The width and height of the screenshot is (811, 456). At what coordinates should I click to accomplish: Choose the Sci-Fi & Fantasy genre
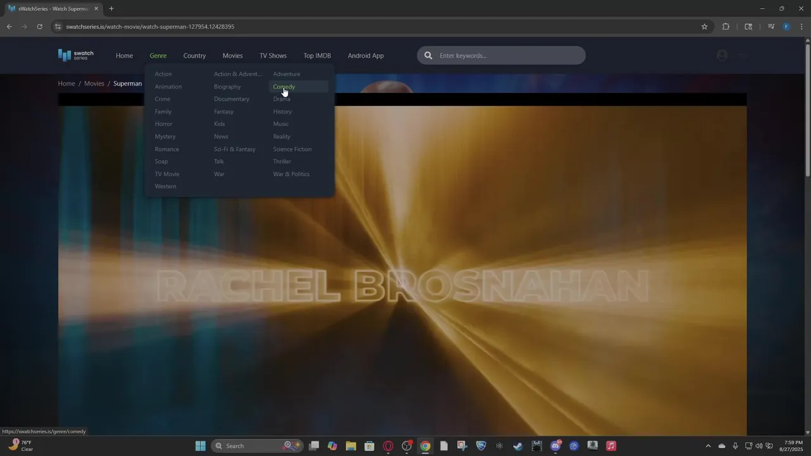click(x=234, y=149)
